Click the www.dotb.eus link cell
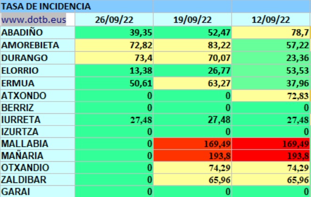The image size is (311, 197). point(33,20)
